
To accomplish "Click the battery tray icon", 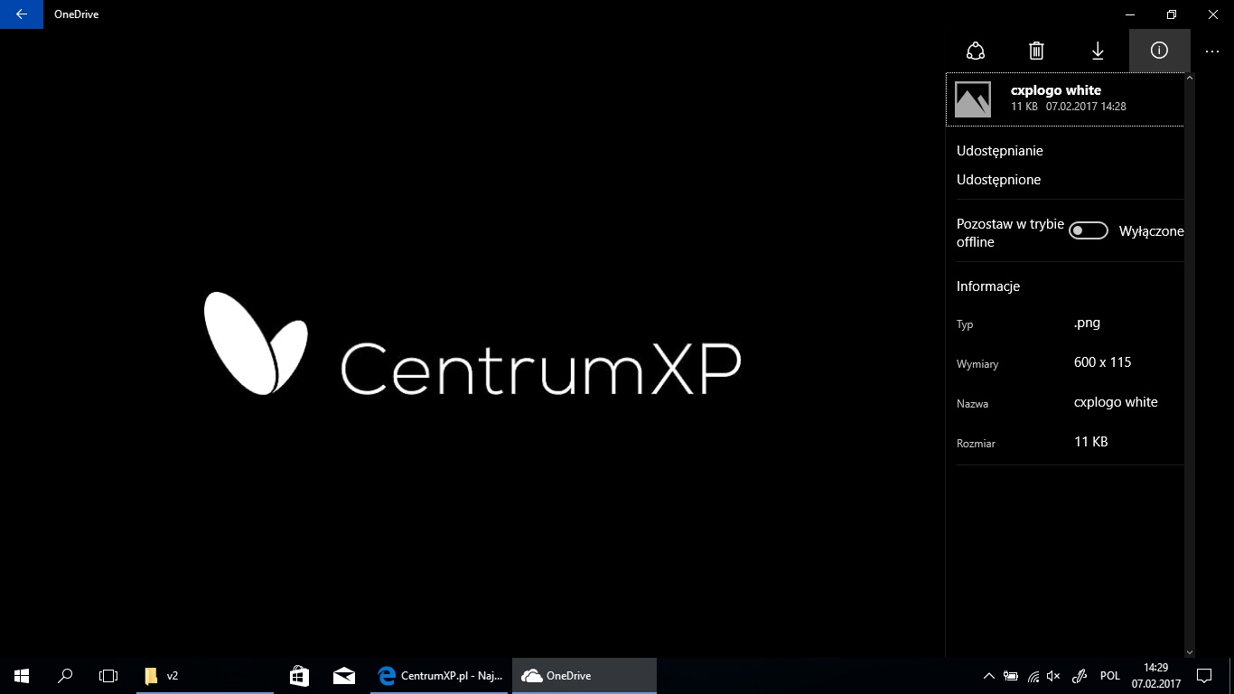I will point(1011,676).
